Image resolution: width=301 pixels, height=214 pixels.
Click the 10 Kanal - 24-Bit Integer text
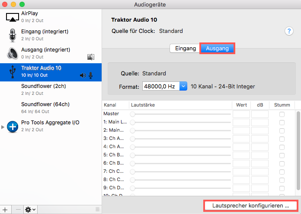coord(223,87)
